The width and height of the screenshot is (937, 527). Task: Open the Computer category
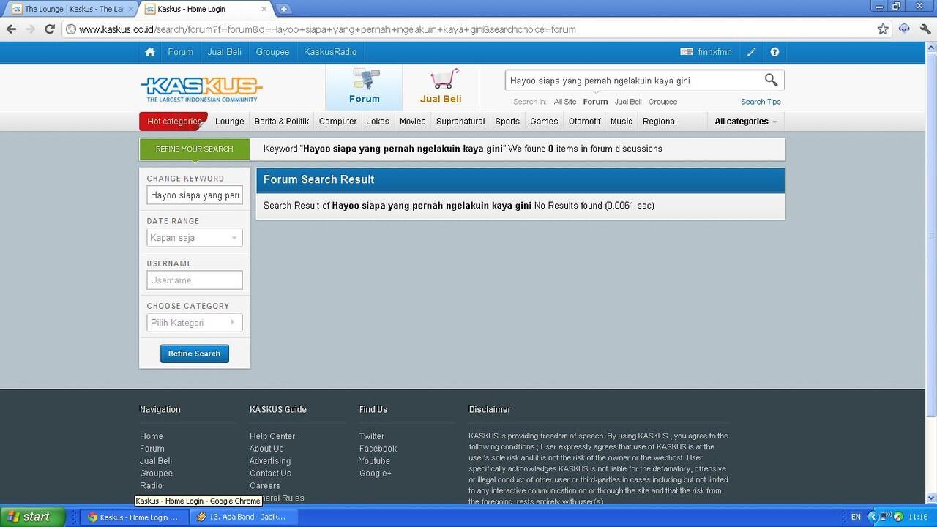(x=337, y=122)
